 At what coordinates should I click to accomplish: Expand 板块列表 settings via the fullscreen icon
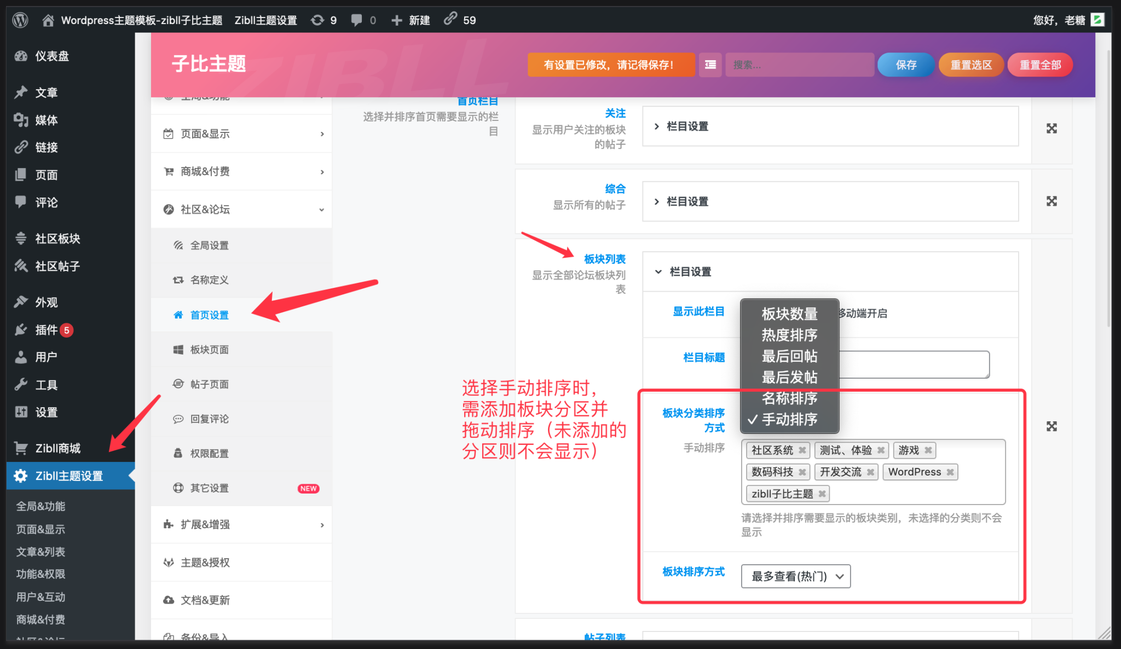coord(1051,426)
